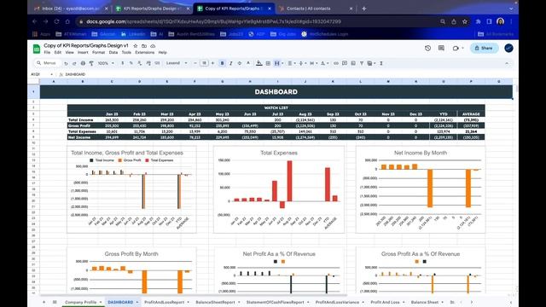
Task: Create a filter with the funnel icon
Action: click(x=362, y=63)
